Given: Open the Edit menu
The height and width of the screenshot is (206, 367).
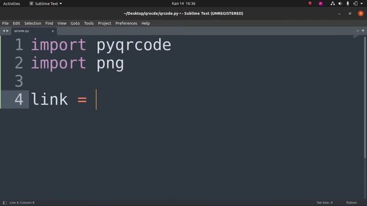Looking at the screenshot, I should [17, 23].
